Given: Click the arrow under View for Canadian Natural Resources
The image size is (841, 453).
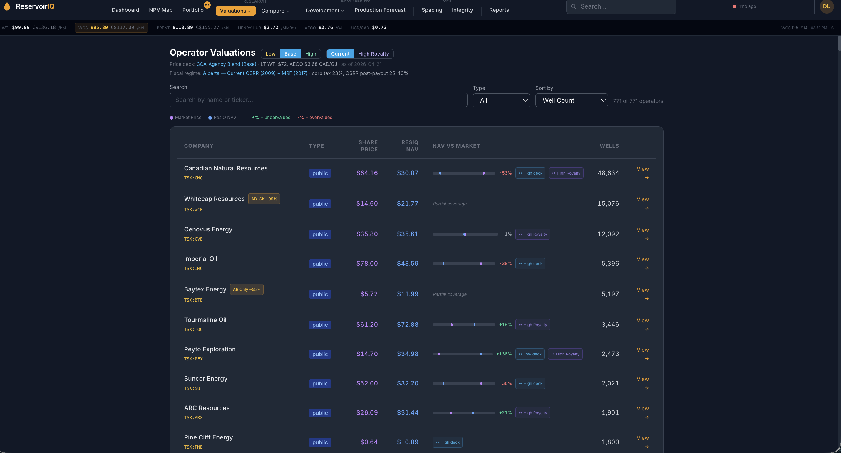Looking at the screenshot, I should tap(646, 177).
